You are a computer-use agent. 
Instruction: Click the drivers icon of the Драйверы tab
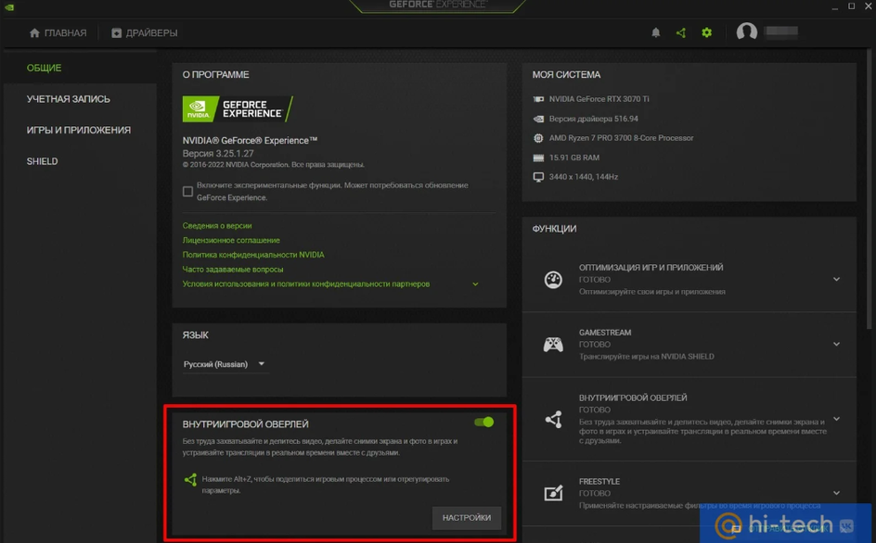pos(116,32)
